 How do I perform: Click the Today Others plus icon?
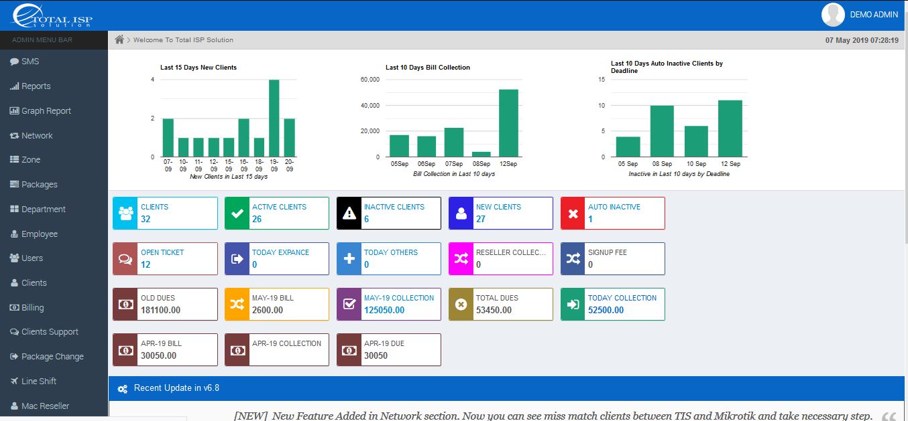349,259
